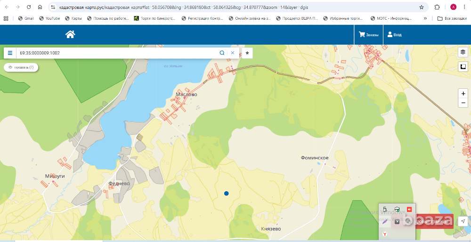
Task: Click the blue parcel marker on the map
Action: tap(227, 193)
